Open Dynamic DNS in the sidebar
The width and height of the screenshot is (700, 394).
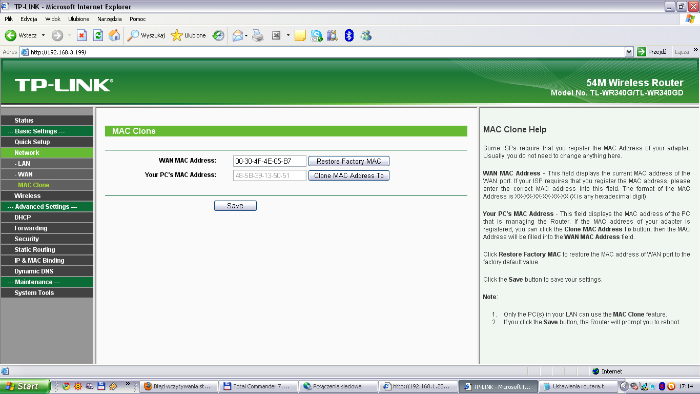[47, 271]
